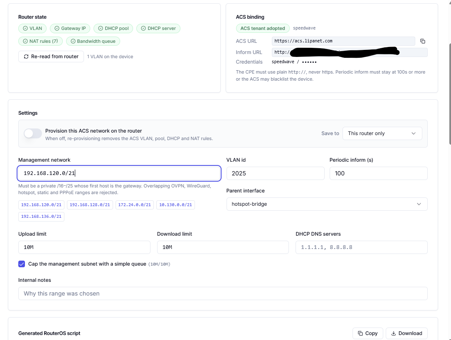
Task: Copy the ACS URL with the copy icon
Action: (x=422, y=41)
